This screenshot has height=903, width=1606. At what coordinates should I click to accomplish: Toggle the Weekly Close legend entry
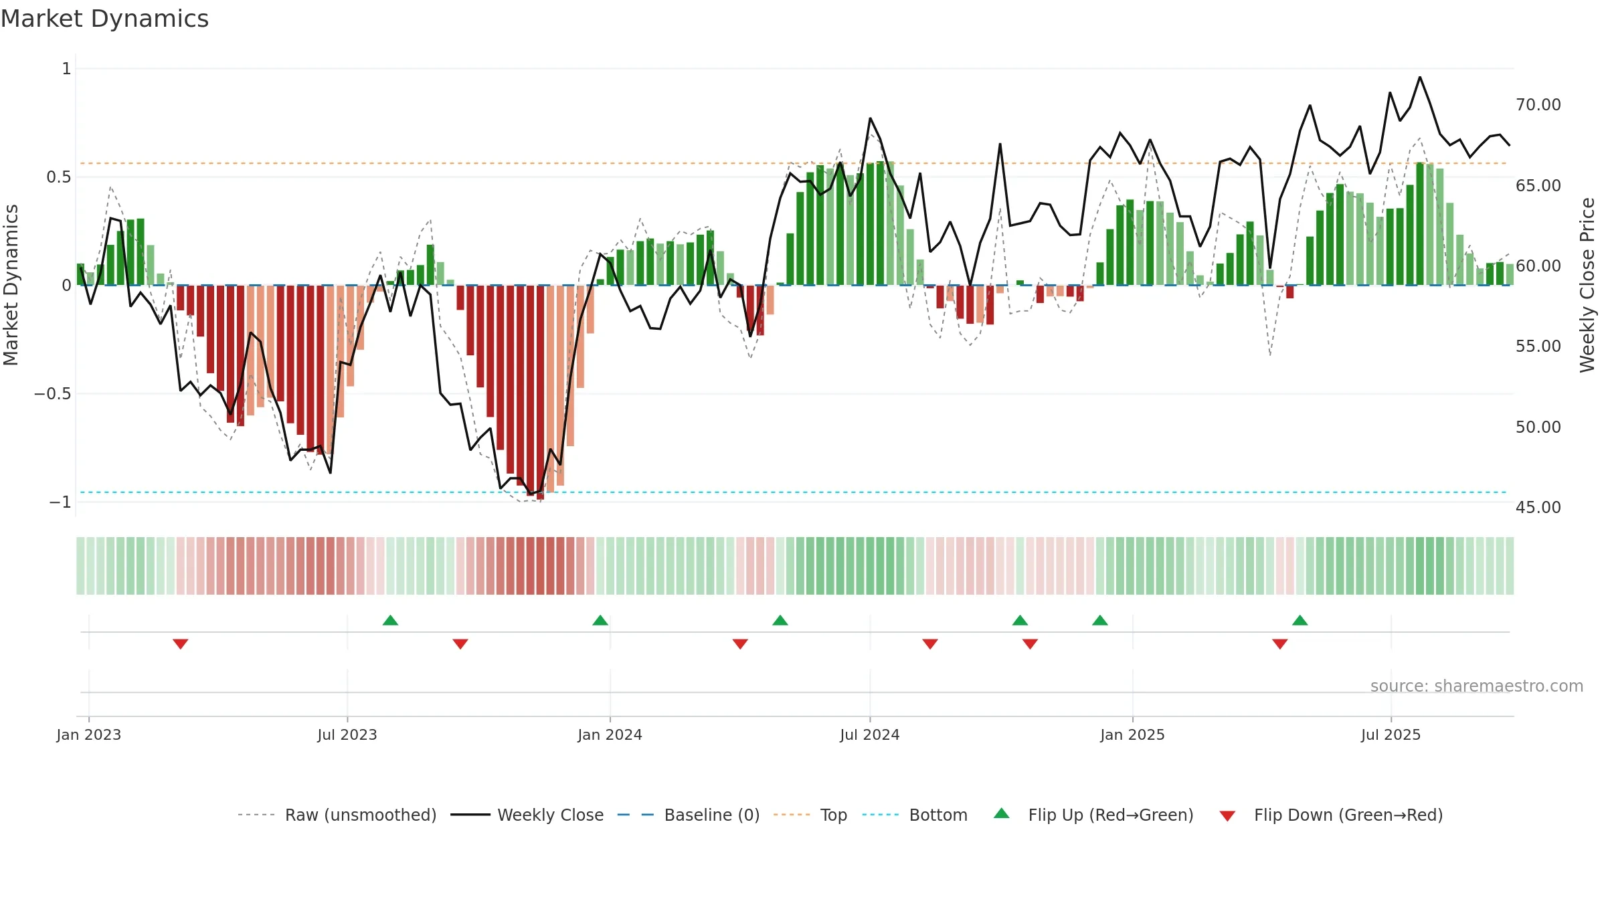(527, 815)
